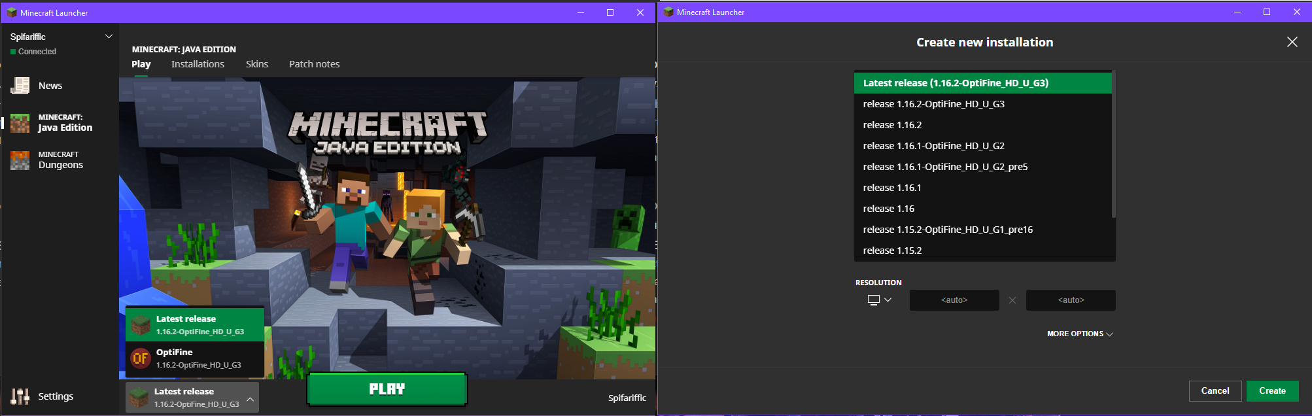Click the Minecraft Java Edition logo banner
Viewport: 1312px width, 416px height.
tap(388, 133)
